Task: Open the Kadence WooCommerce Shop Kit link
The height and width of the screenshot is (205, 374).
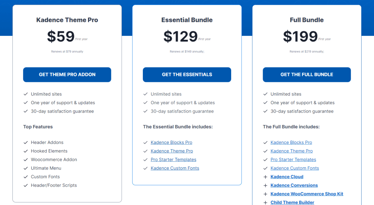Action: click(307, 194)
